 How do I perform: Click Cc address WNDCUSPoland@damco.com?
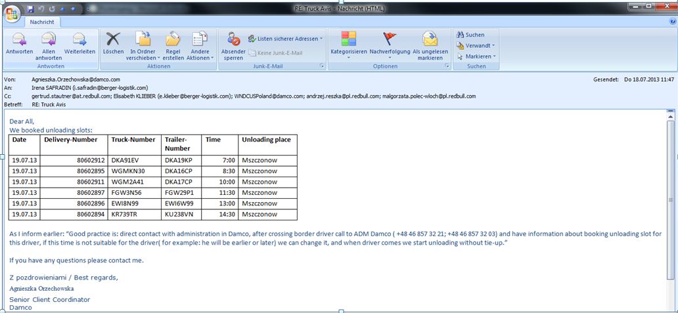click(x=269, y=96)
